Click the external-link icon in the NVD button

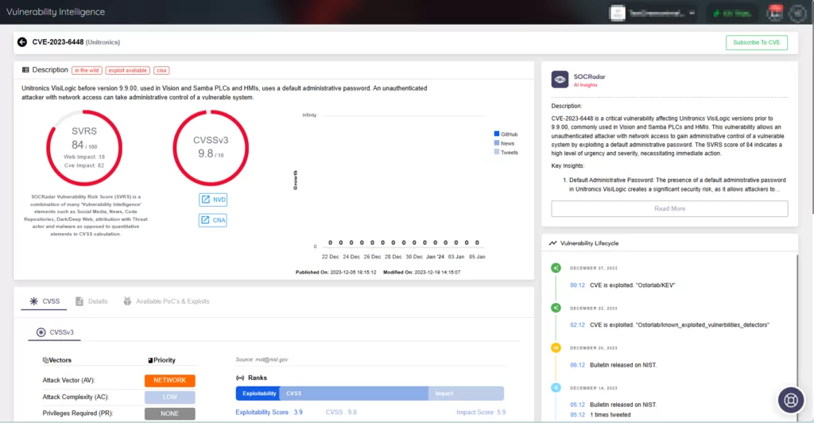[206, 200]
